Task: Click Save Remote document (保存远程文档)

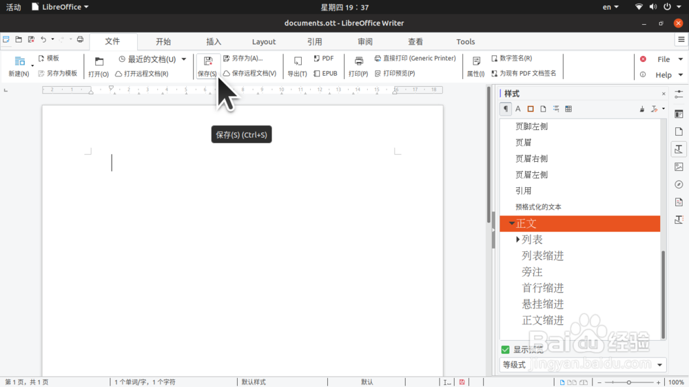Action: pos(249,74)
